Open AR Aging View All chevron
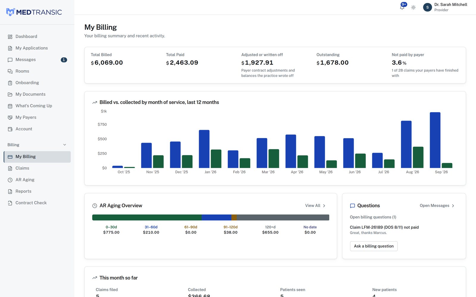 (324, 206)
